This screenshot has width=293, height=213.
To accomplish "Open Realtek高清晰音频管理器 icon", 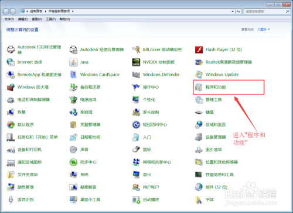I will [199, 62].
